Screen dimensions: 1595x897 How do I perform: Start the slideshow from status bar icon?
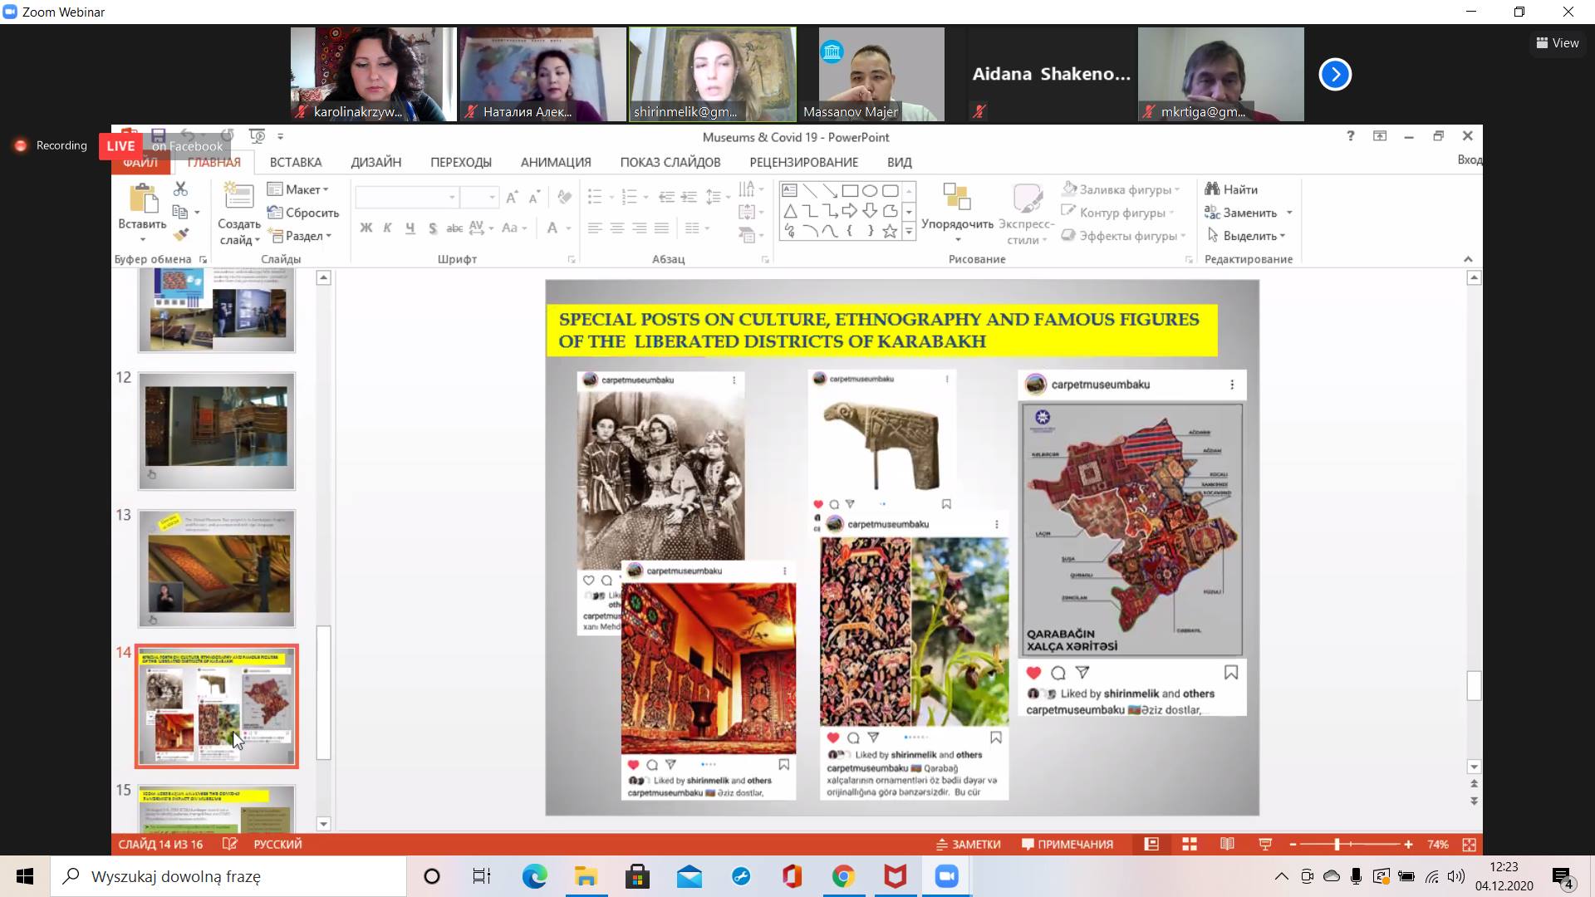1265,844
